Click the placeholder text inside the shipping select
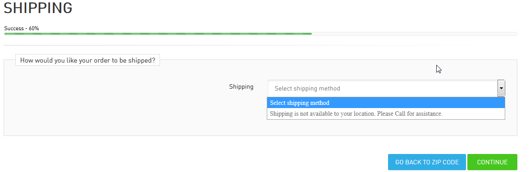 [307, 89]
